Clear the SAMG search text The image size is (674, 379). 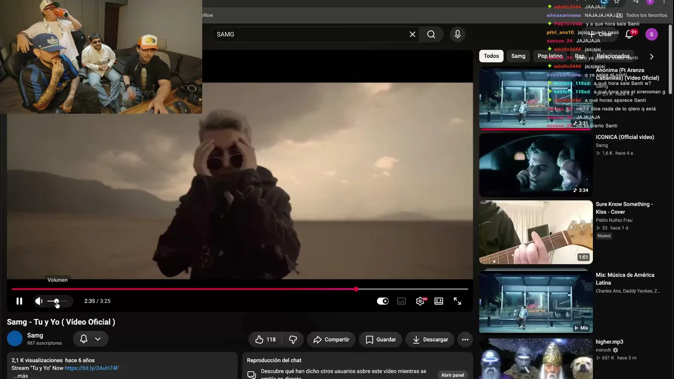412,34
